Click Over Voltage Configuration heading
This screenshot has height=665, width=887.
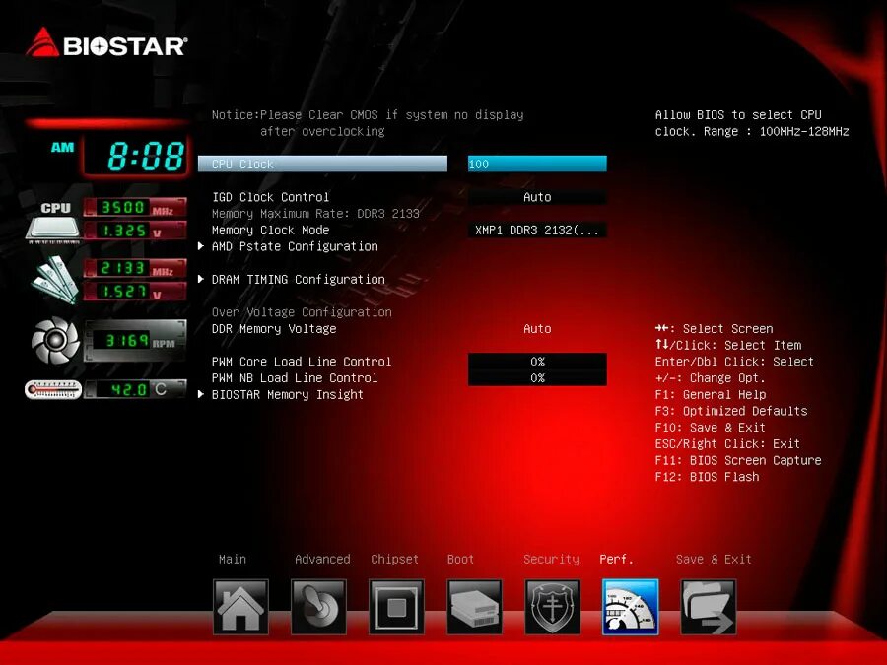point(302,312)
